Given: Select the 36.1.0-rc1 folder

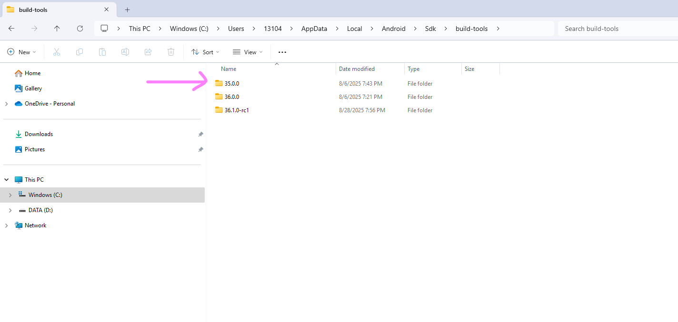Looking at the screenshot, I should (x=237, y=110).
